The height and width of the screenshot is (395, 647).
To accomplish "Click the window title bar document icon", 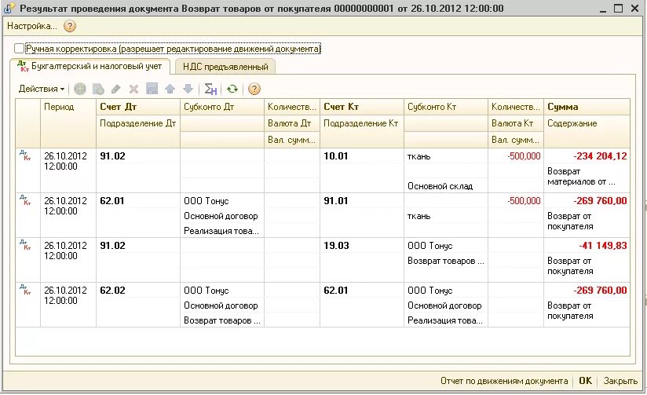I will [9, 8].
